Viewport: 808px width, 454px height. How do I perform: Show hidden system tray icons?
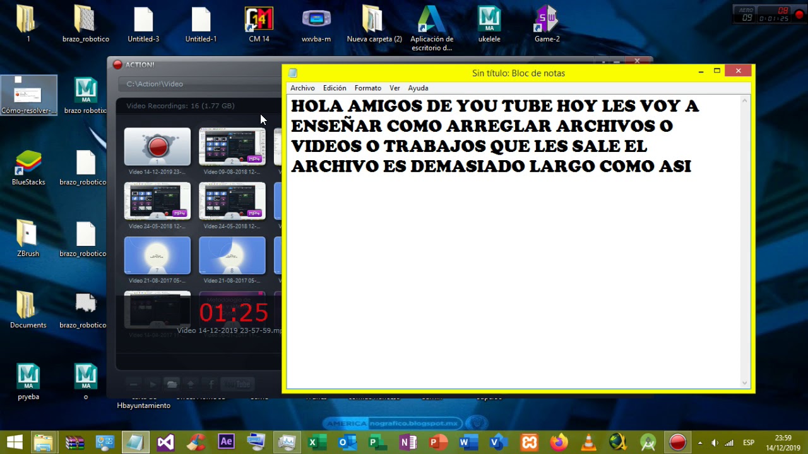[x=700, y=443]
